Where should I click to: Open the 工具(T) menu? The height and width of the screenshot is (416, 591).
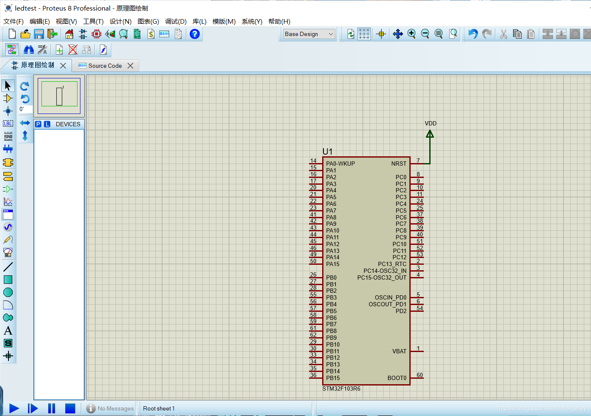(93, 21)
